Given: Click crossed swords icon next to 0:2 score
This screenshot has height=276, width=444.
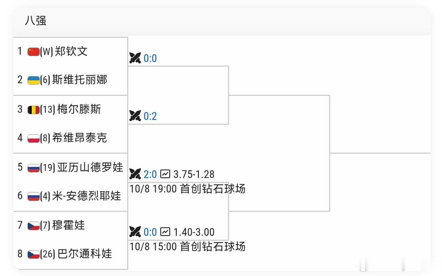Looking at the screenshot, I should [x=135, y=116].
